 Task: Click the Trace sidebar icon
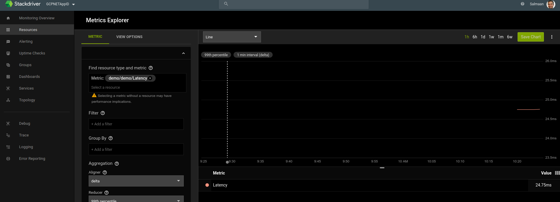click(x=8, y=135)
